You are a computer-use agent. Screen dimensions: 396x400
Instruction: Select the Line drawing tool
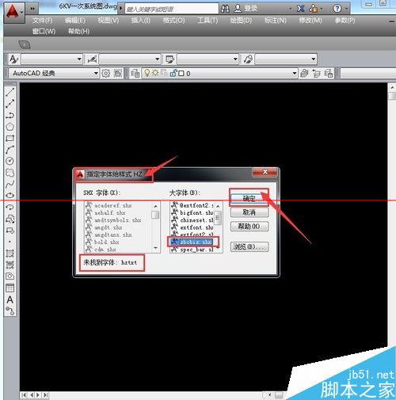point(10,92)
